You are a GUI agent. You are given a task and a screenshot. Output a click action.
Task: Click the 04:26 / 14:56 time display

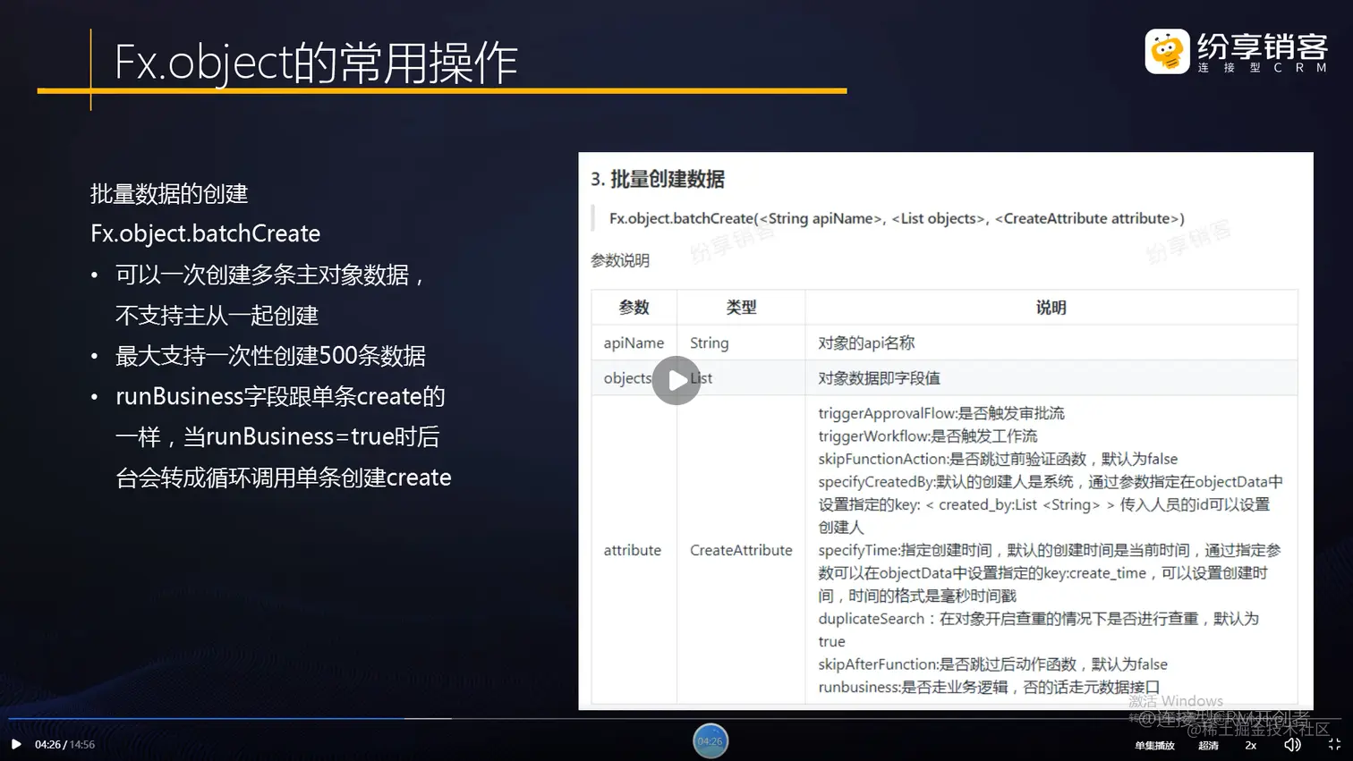pos(64,744)
